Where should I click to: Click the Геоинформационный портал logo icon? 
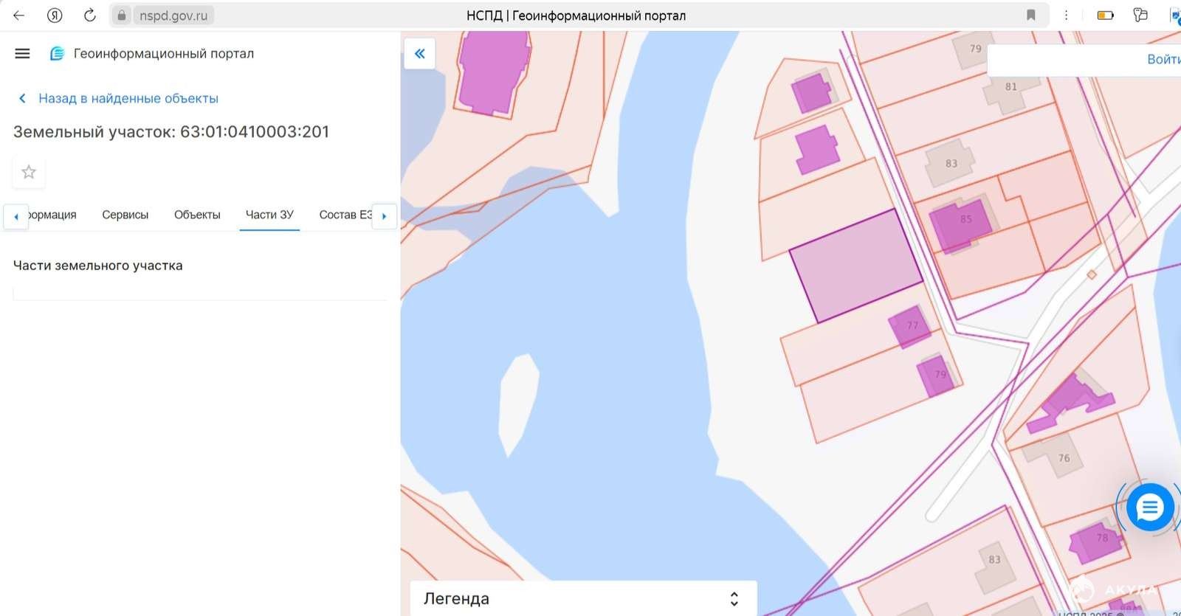coord(57,54)
